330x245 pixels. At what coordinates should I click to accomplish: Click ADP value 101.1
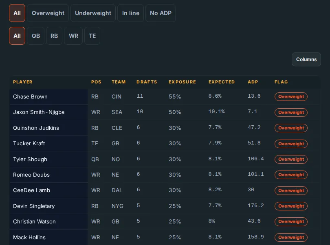(256, 174)
